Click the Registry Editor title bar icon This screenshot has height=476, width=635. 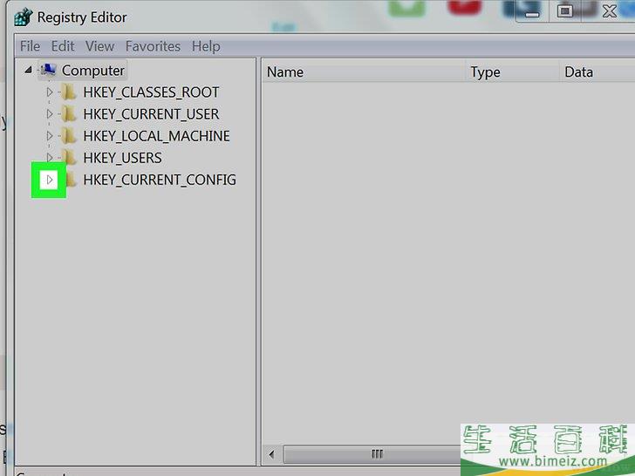tap(23, 17)
